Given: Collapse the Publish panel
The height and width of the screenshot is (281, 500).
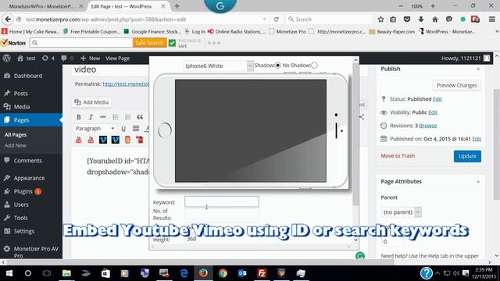Looking at the screenshot, I should [478, 69].
